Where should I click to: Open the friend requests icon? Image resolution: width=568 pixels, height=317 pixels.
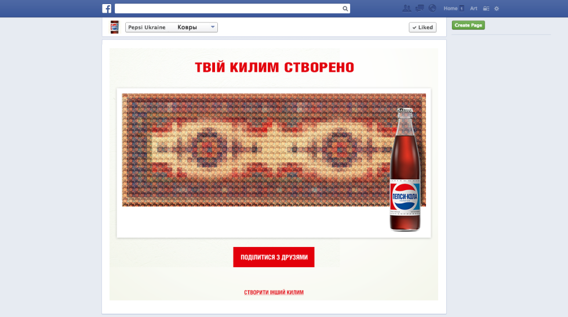pyautogui.click(x=406, y=8)
